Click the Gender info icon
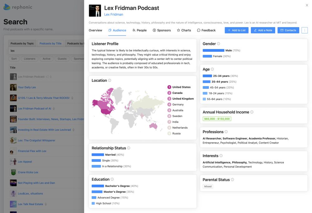This screenshot has height=213, width=312. pyautogui.click(x=218, y=44)
